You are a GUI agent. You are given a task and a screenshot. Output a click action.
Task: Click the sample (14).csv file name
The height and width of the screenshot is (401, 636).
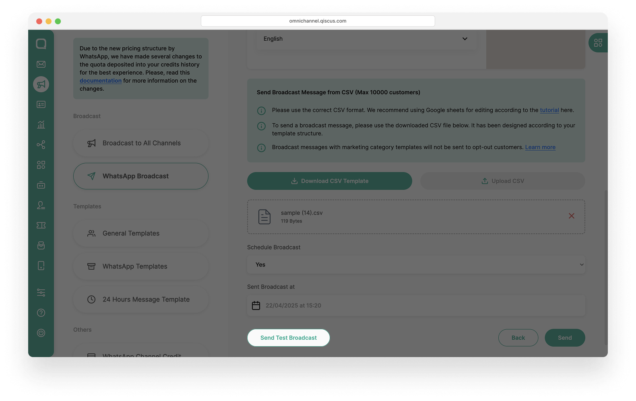302,213
